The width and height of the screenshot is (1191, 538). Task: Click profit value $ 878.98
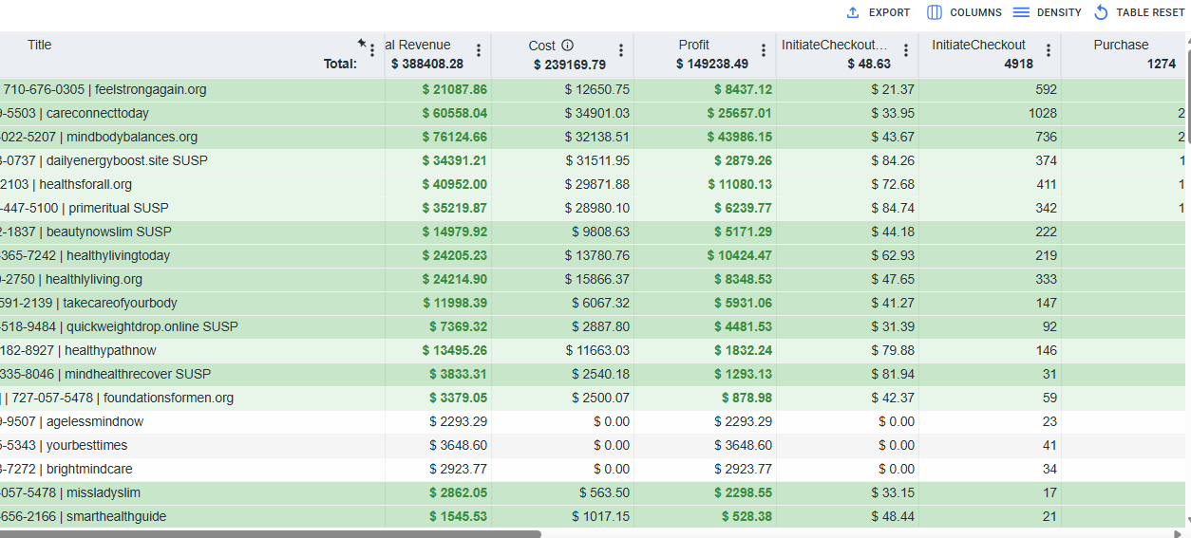[x=747, y=398]
